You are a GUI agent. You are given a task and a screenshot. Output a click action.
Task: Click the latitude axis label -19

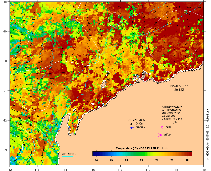pyautogui.click(x=5, y=31)
